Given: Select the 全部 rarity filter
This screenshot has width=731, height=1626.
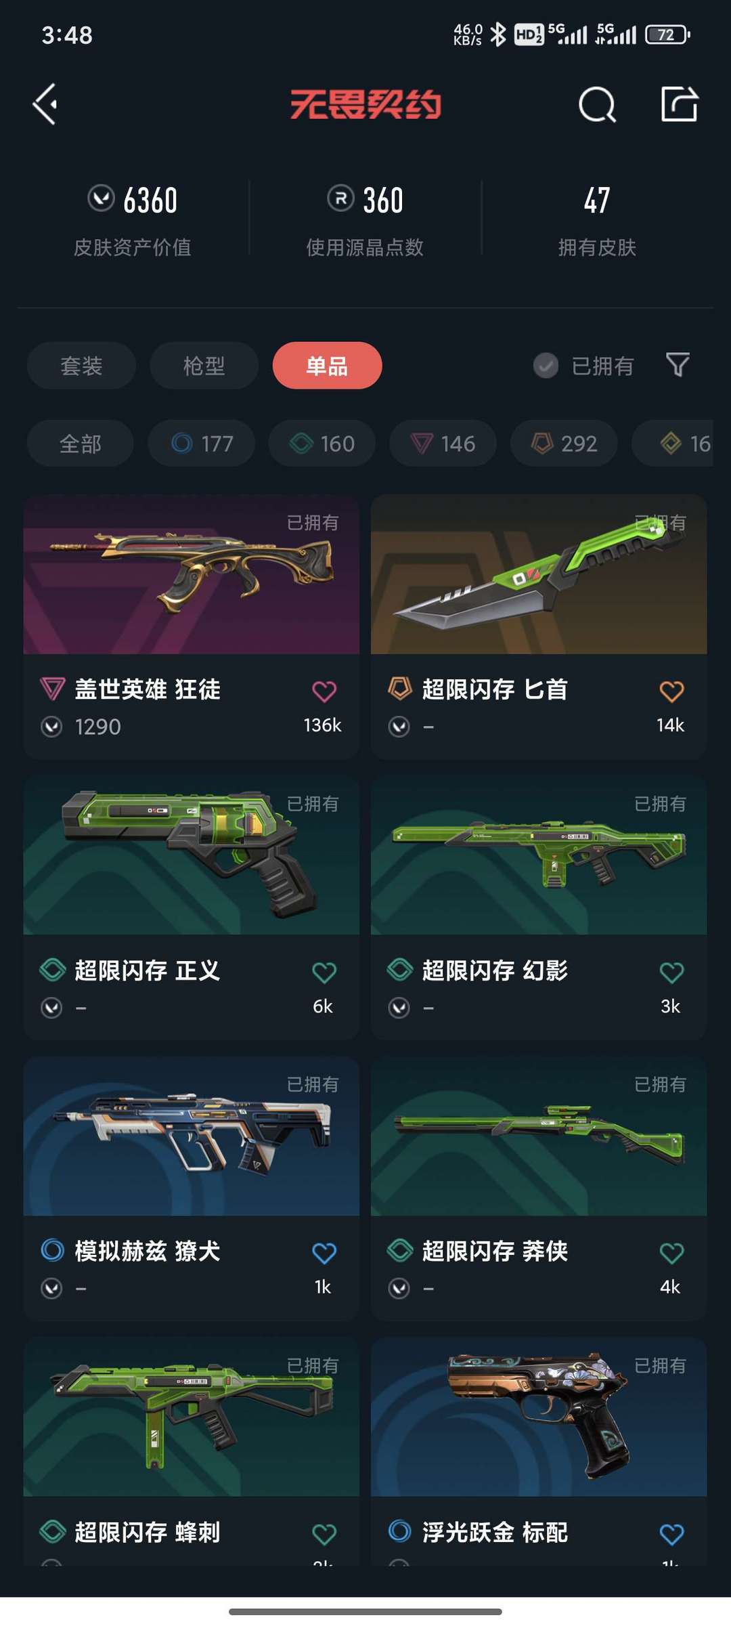Looking at the screenshot, I should [80, 444].
